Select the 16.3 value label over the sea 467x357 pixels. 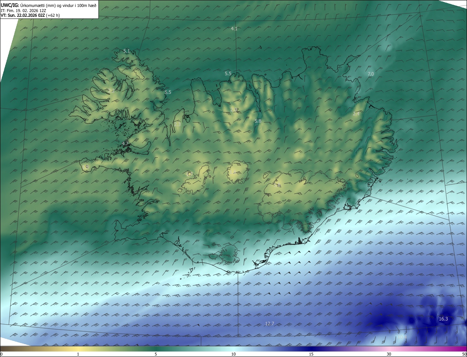443,319
